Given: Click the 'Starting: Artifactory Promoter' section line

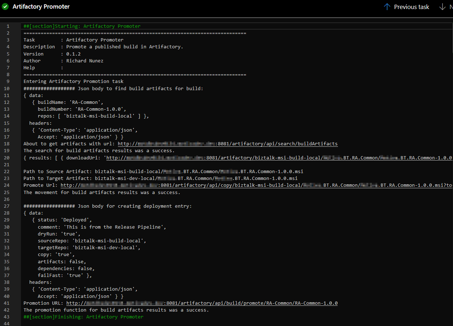Looking at the screenshot, I should (82, 26).
